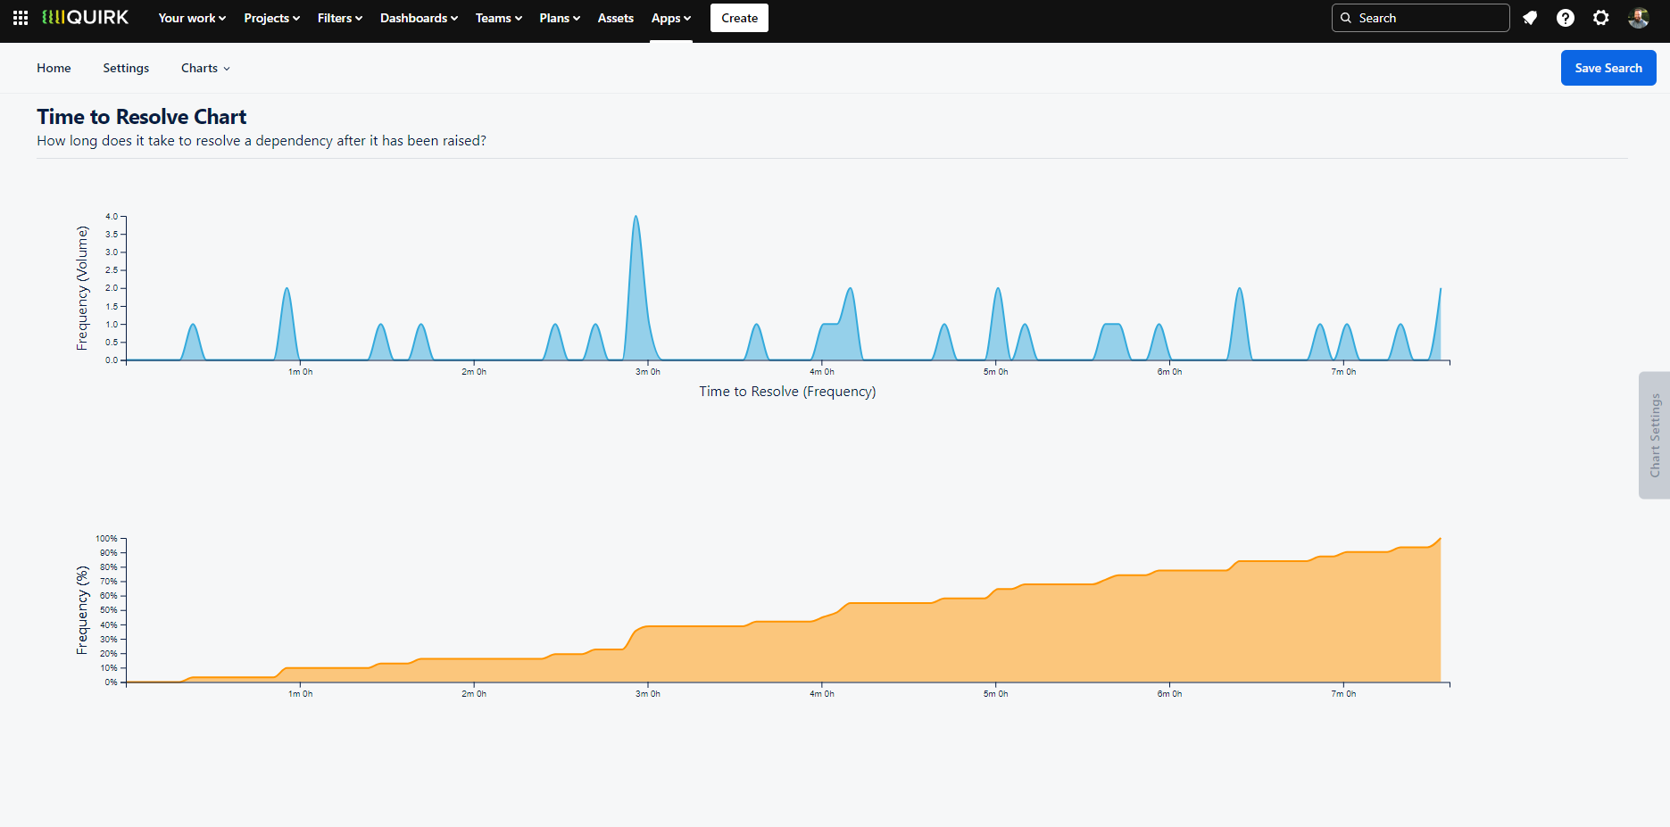Image resolution: width=1670 pixels, height=827 pixels.
Task: Expand the Filters menu
Action: pyautogui.click(x=340, y=18)
